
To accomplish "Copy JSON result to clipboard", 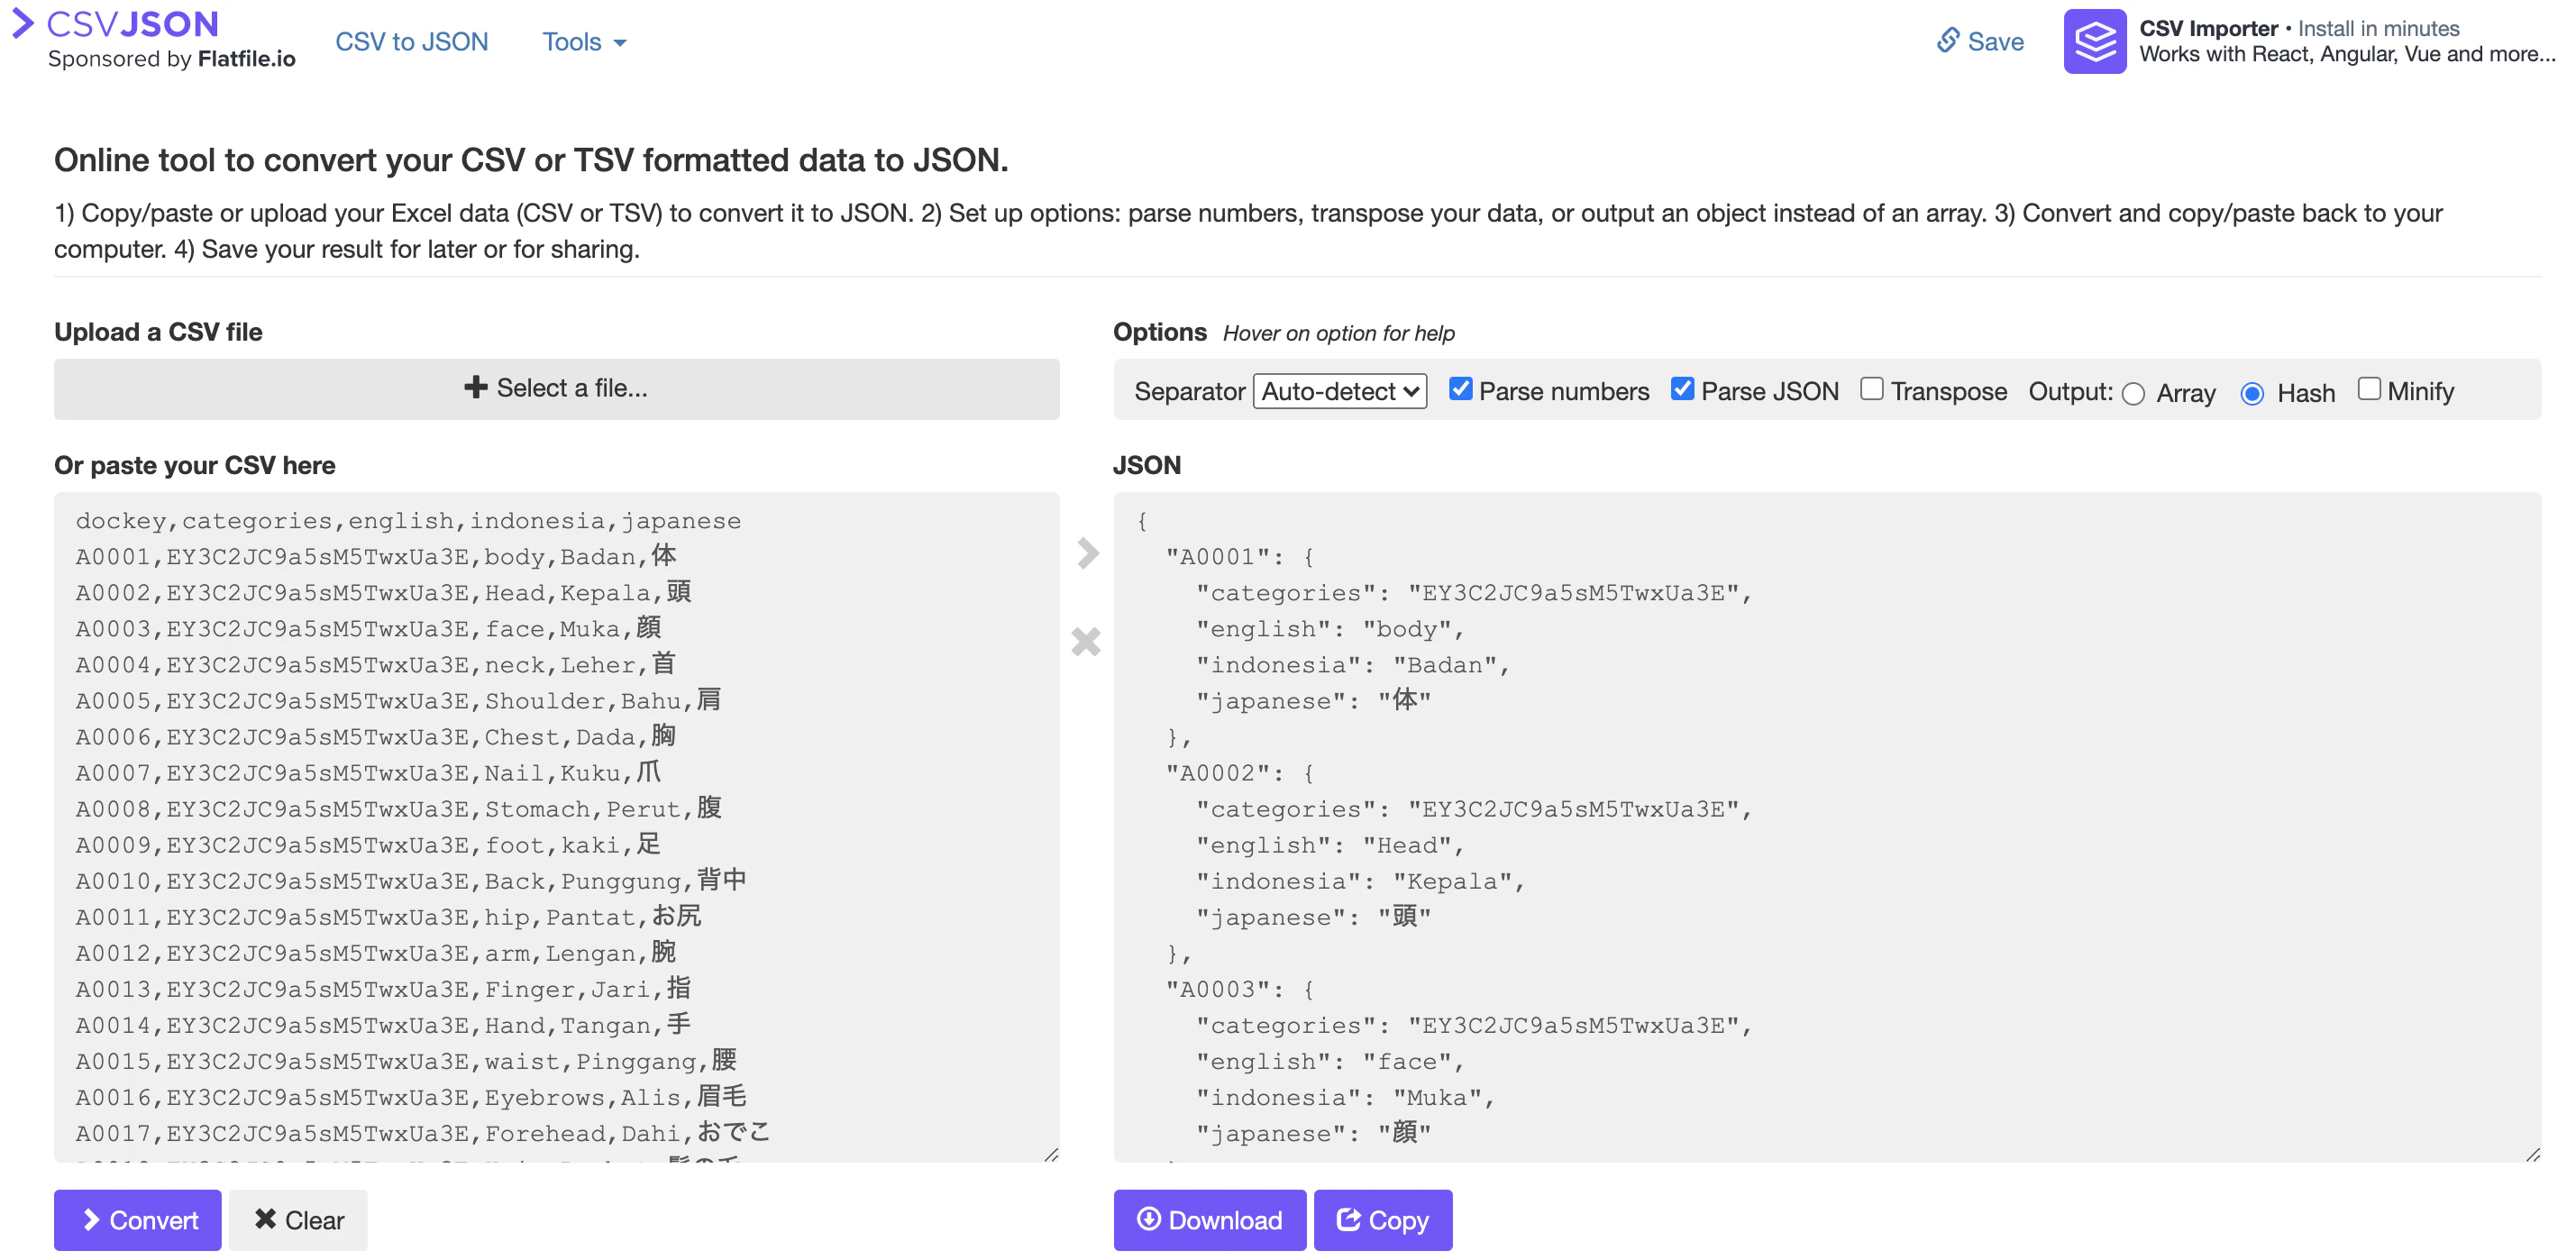I will point(1382,1220).
